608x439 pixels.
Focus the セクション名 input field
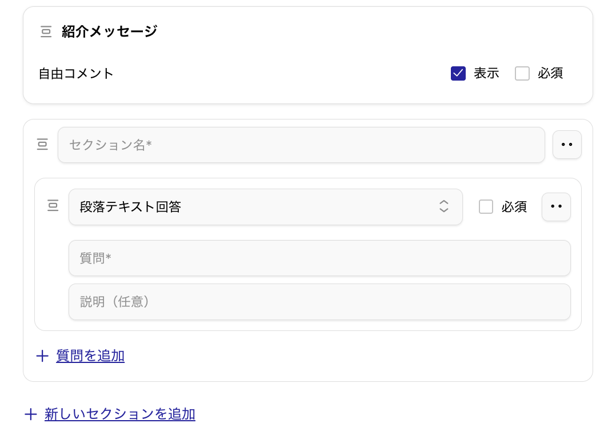point(301,145)
